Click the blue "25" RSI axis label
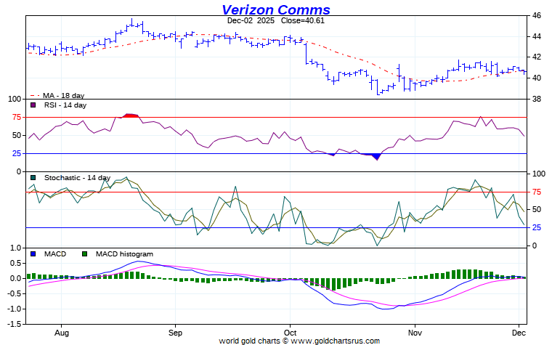The image size is (552, 345). (x=17, y=153)
